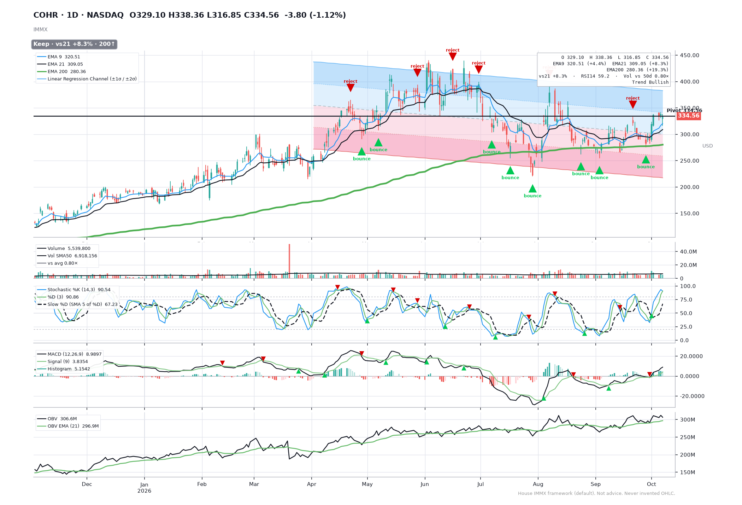Screen dimensions: 742x505
Task: Click the mid-June reject arrow above the price peak
Action: (453, 57)
